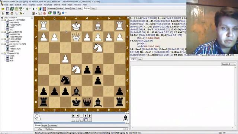Collapse the Informants database node
Image resolution: width=238 pixels, height=134 pixels.
2,20
